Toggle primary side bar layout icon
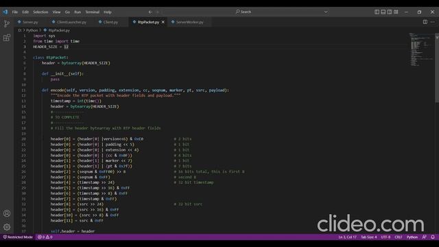This screenshot has height=247, width=439. (x=377, y=12)
